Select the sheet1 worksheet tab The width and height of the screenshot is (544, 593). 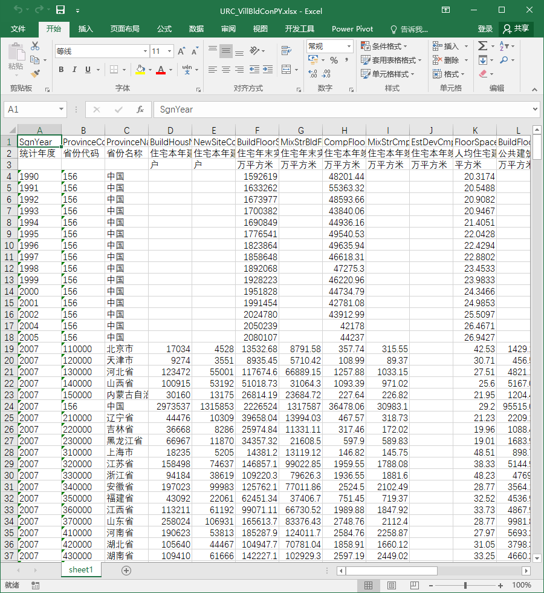point(81,570)
